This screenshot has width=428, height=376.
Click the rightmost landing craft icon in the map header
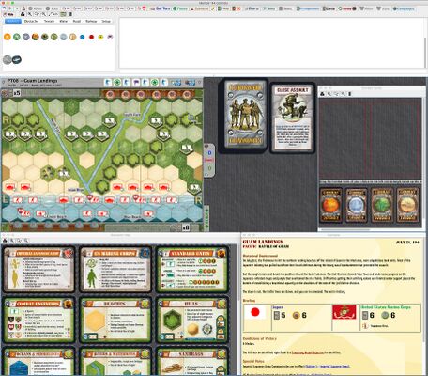[190, 83]
